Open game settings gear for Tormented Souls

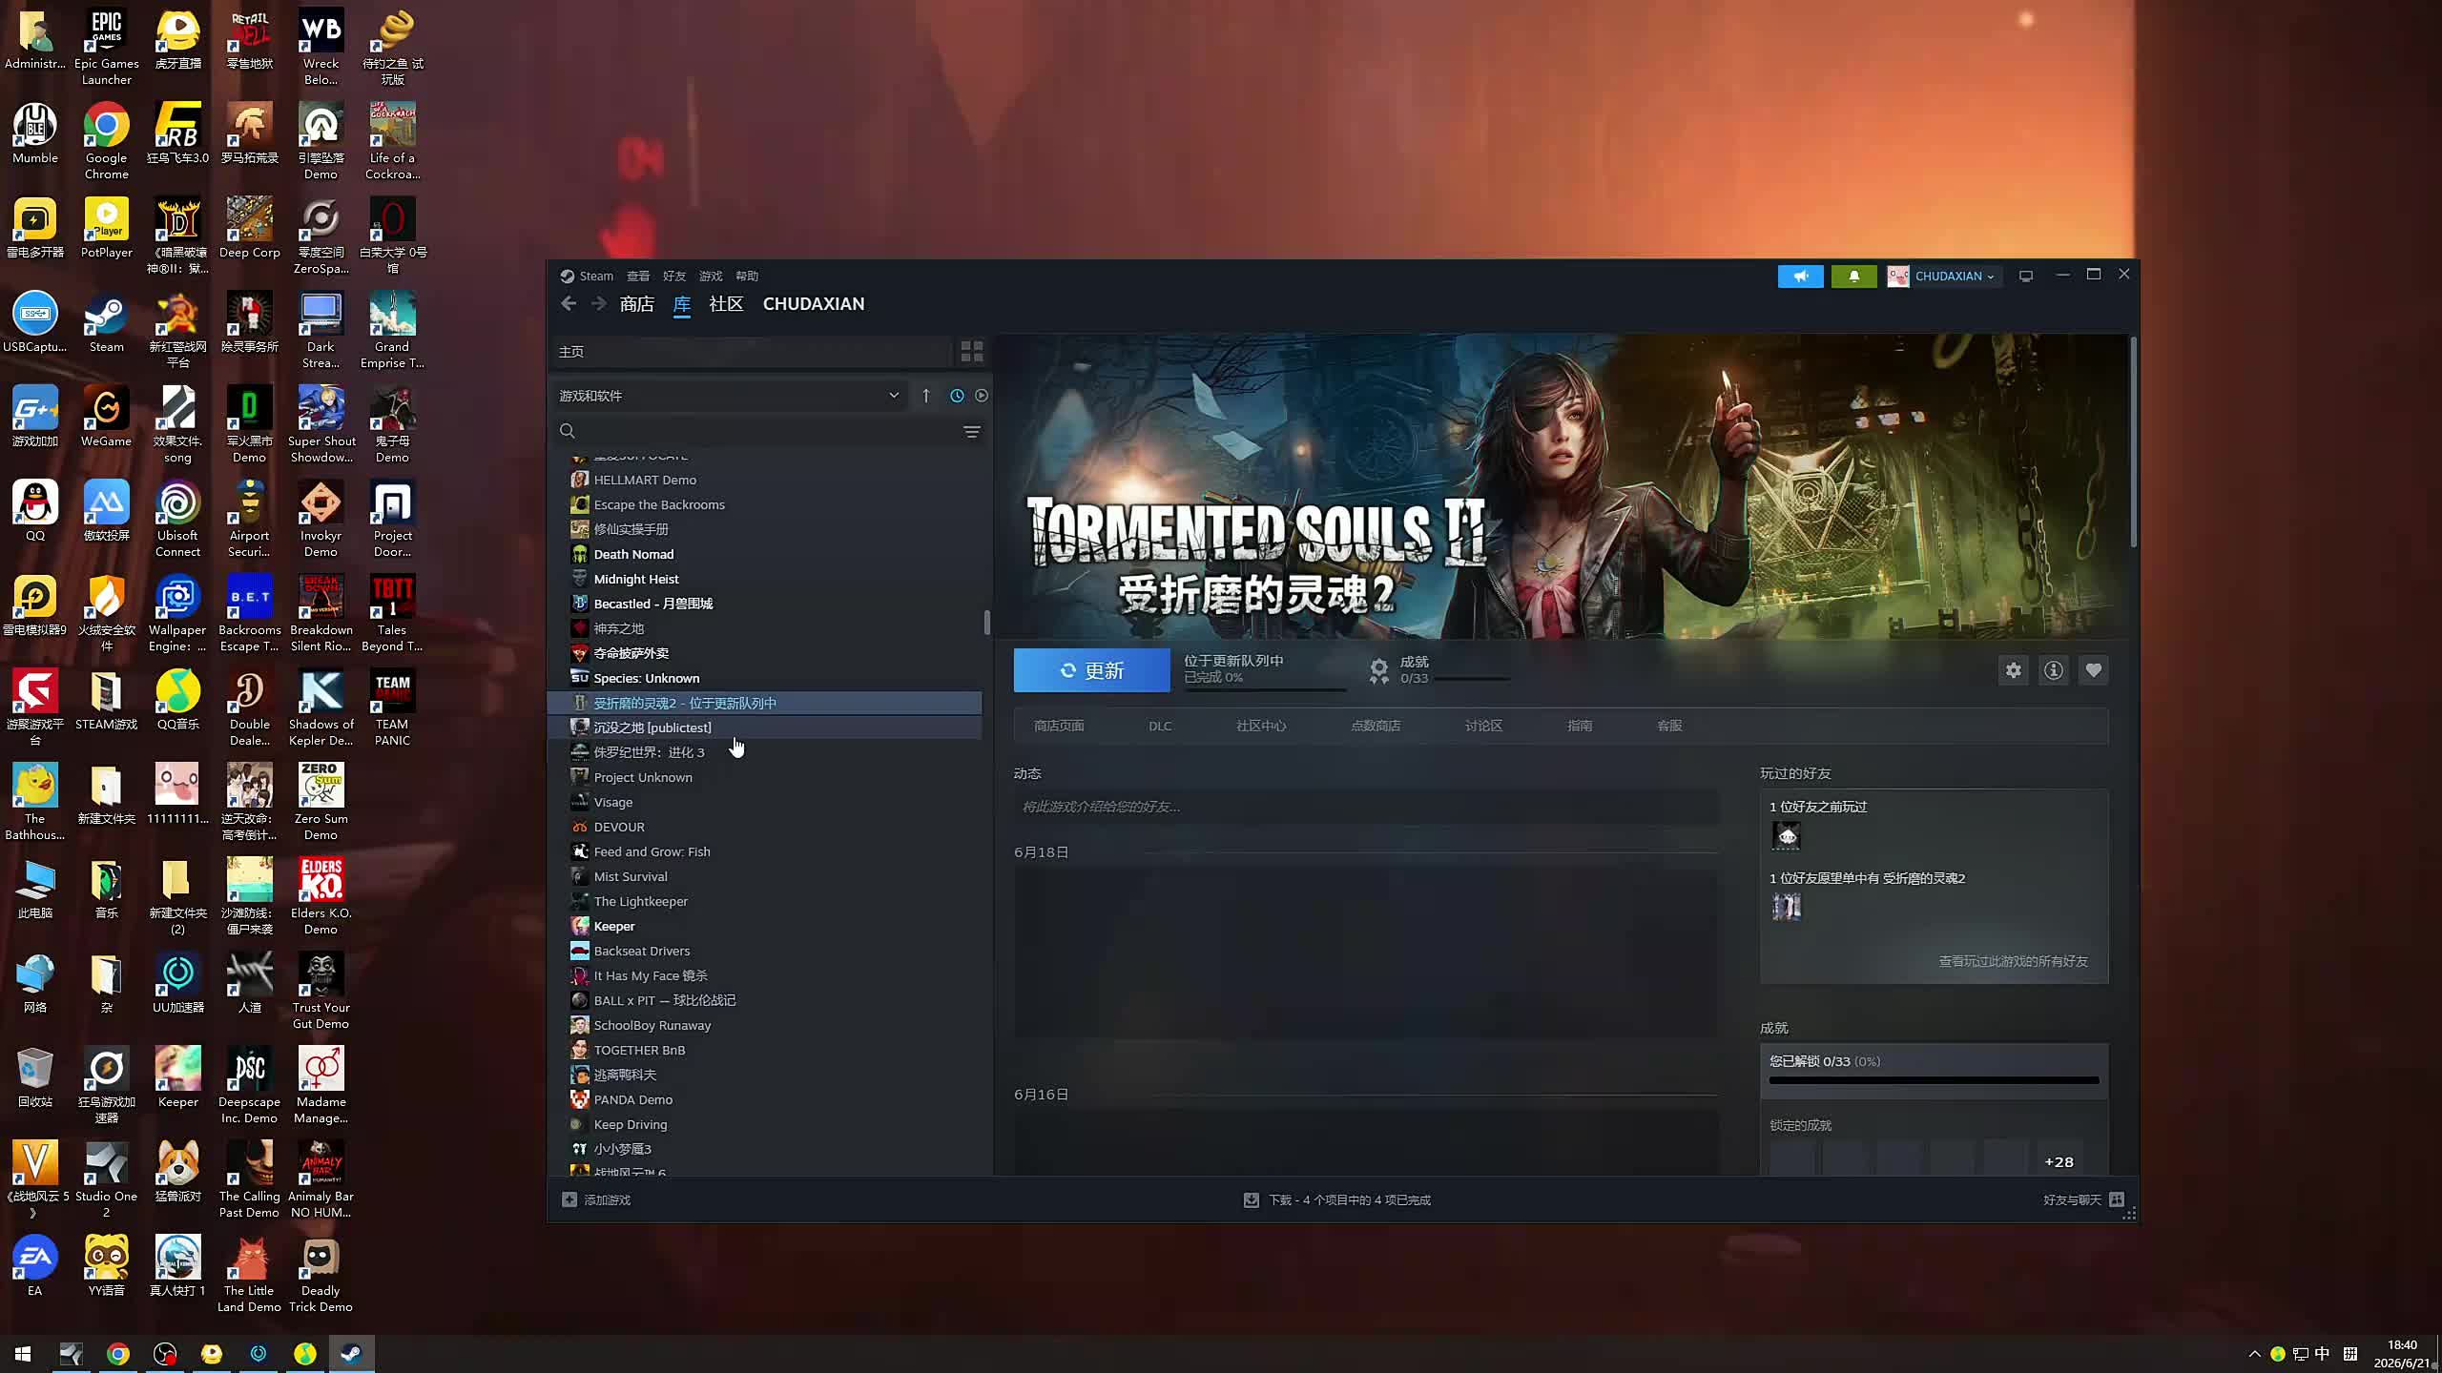[x=2013, y=670]
